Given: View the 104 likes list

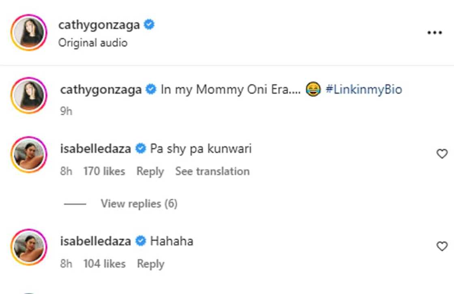Looking at the screenshot, I should pyautogui.click(x=104, y=264).
